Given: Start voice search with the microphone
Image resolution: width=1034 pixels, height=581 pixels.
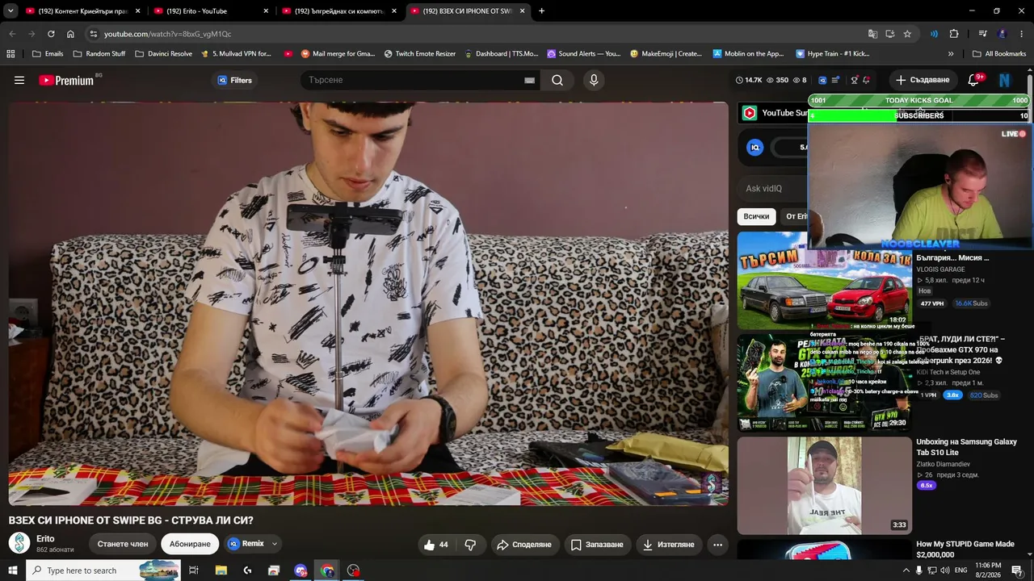Looking at the screenshot, I should click(594, 80).
